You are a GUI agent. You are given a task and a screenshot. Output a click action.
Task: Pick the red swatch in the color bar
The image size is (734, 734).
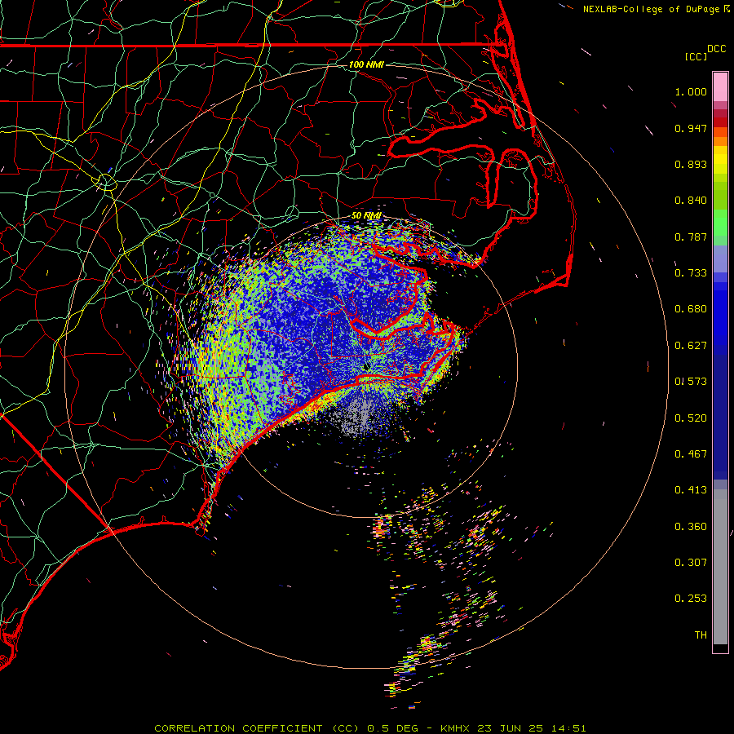pyautogui.click(x=720, y=122)
